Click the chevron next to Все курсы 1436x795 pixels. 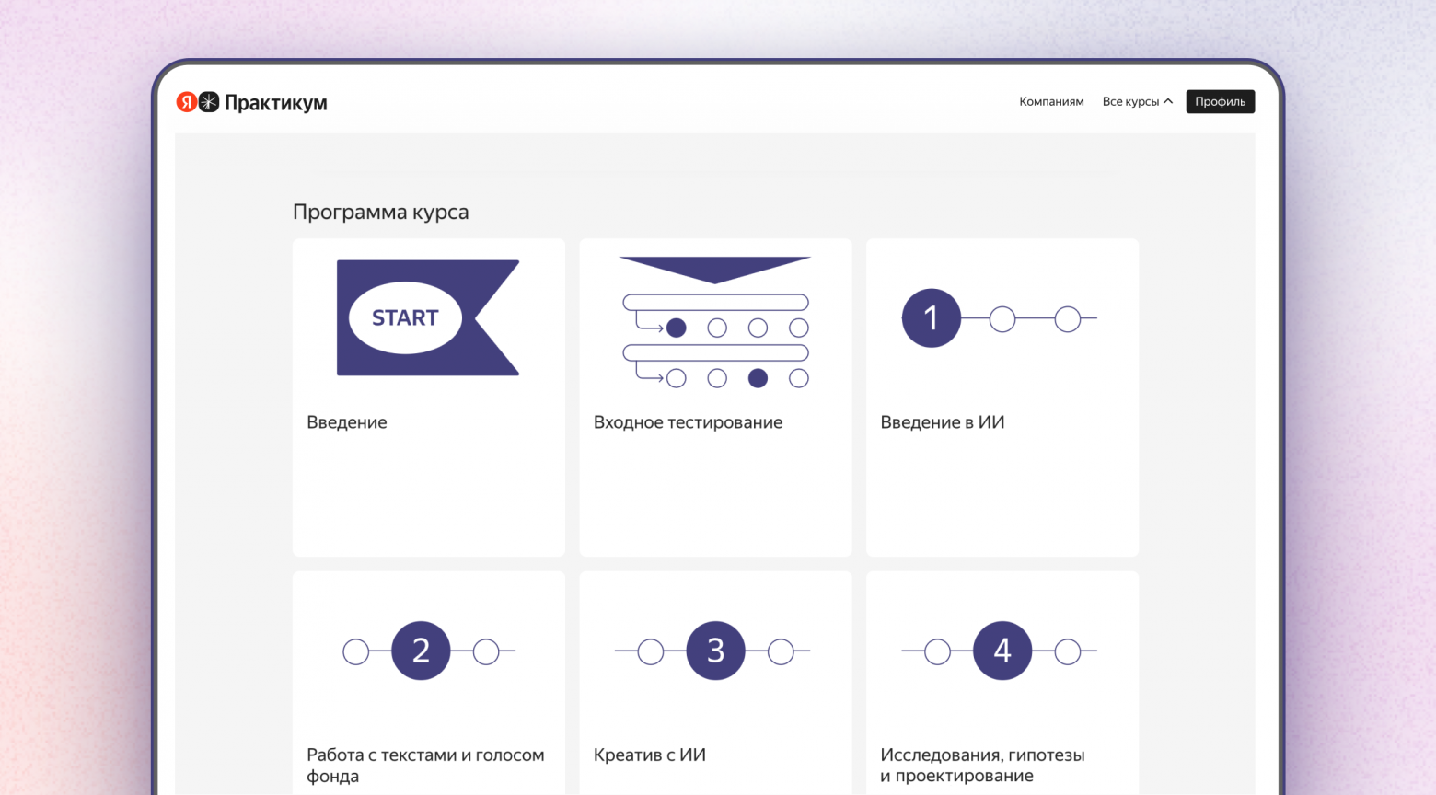click(x=1168, y=102)
